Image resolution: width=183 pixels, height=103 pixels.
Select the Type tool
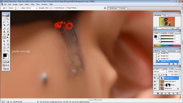point(8,41)
